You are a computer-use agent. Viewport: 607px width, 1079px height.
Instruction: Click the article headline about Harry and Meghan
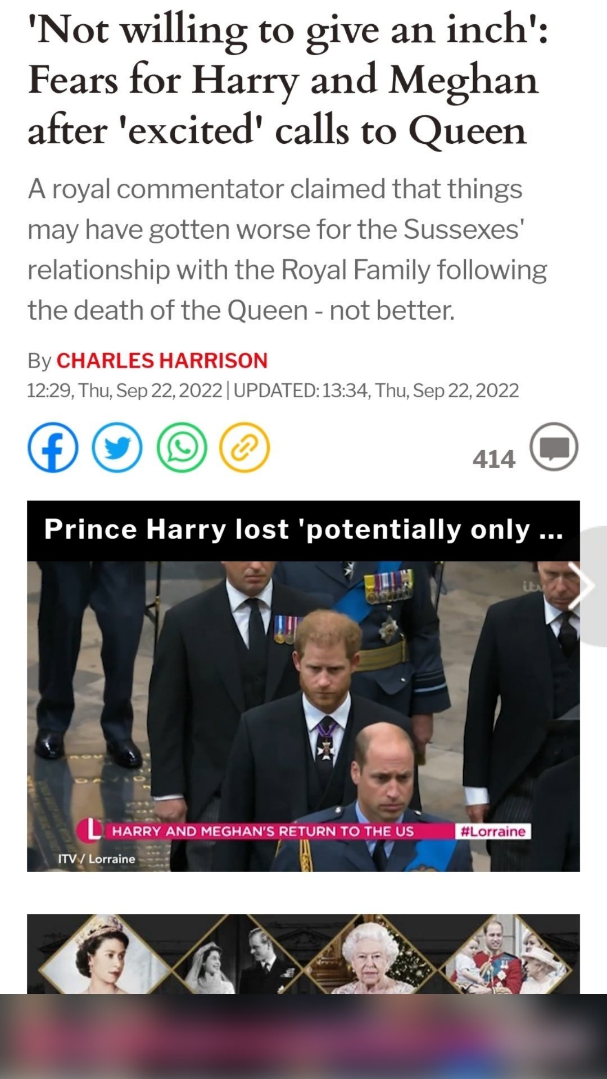[288, 80]
